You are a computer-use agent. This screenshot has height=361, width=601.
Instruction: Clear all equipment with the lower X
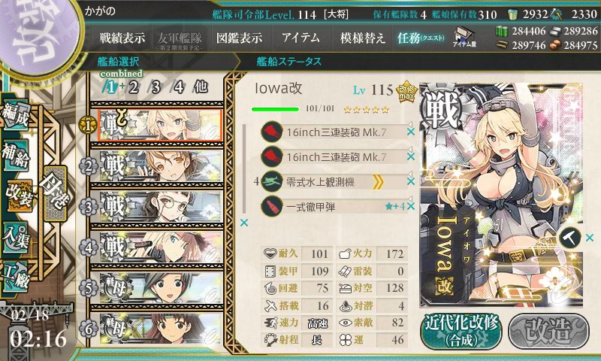point(243,223)
